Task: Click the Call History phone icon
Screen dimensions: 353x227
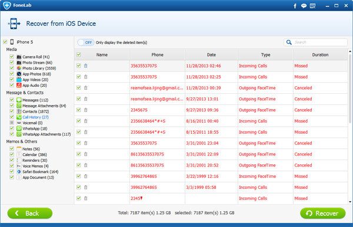Action: tap(19, 117)
